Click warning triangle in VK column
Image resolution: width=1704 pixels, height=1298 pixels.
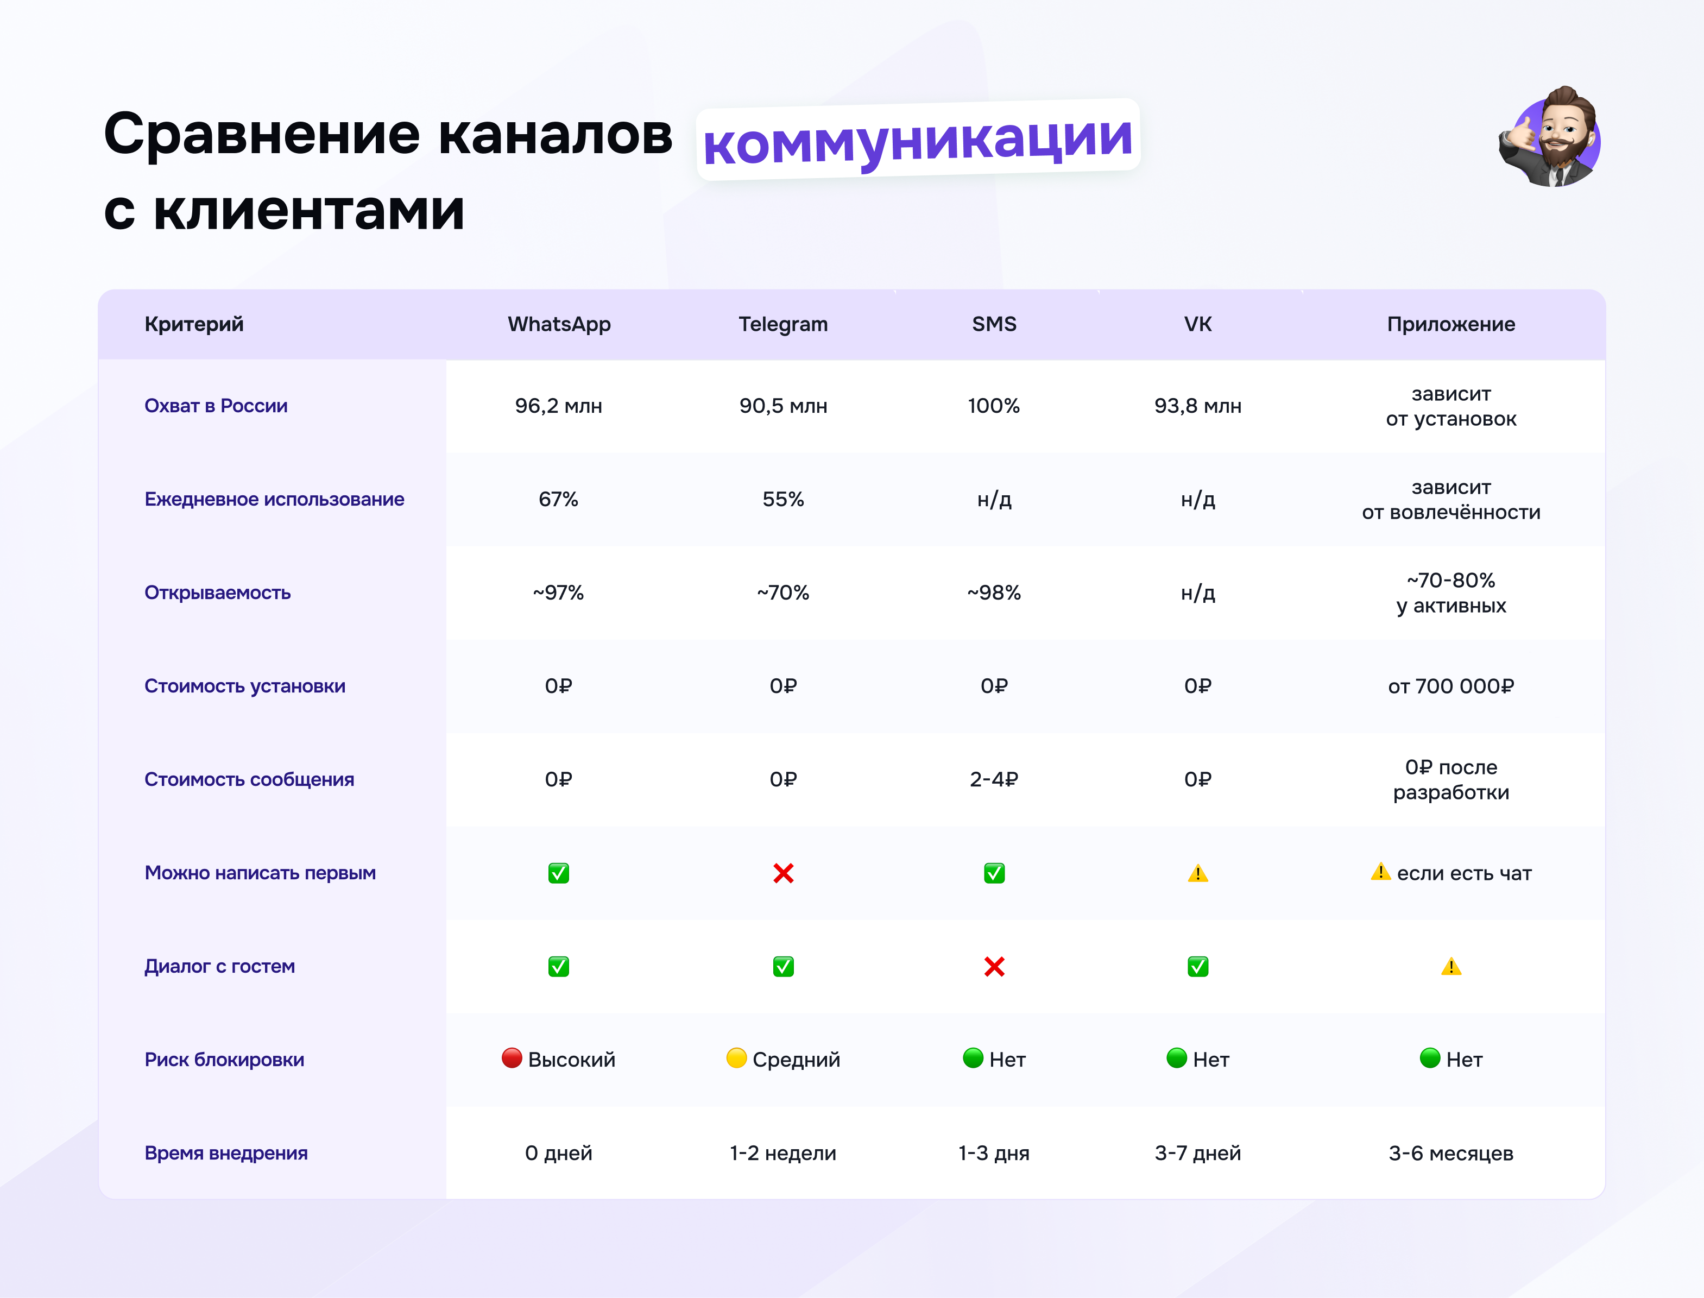pyautogui.click(x=1197, y=873)
